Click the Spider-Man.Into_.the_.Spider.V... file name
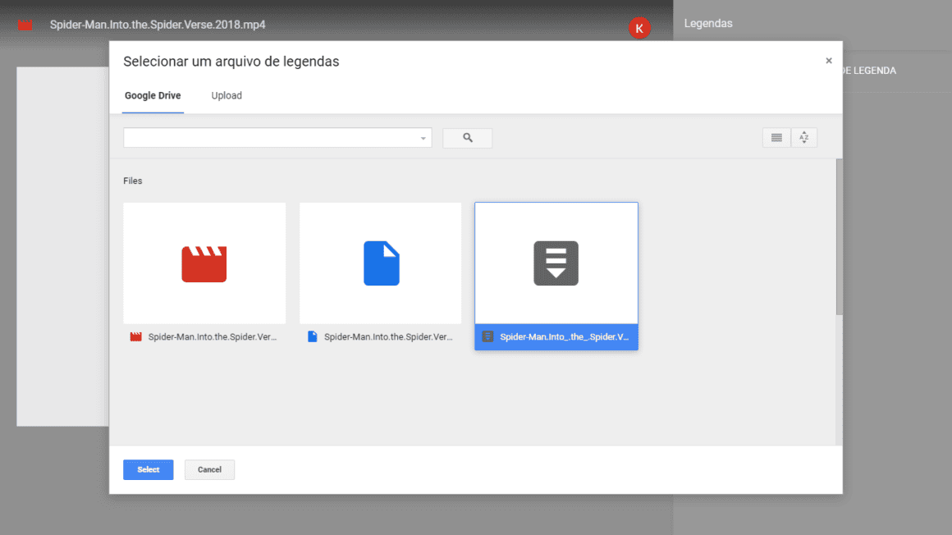Screen dimensions: 952x535 point(564,337)
